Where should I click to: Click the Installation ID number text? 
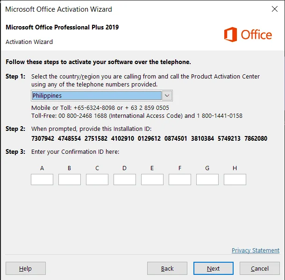(x=149, y=138)
